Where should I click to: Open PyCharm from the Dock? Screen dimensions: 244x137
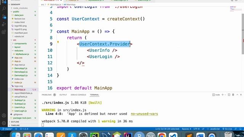click(x=95, y=134)
